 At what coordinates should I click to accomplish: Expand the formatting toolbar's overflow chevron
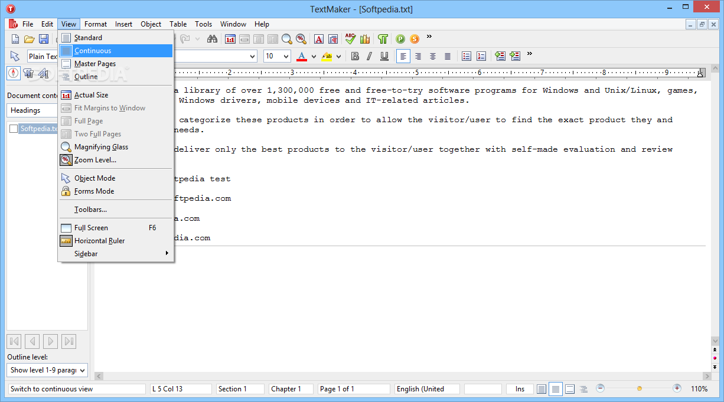coord(530,54)
